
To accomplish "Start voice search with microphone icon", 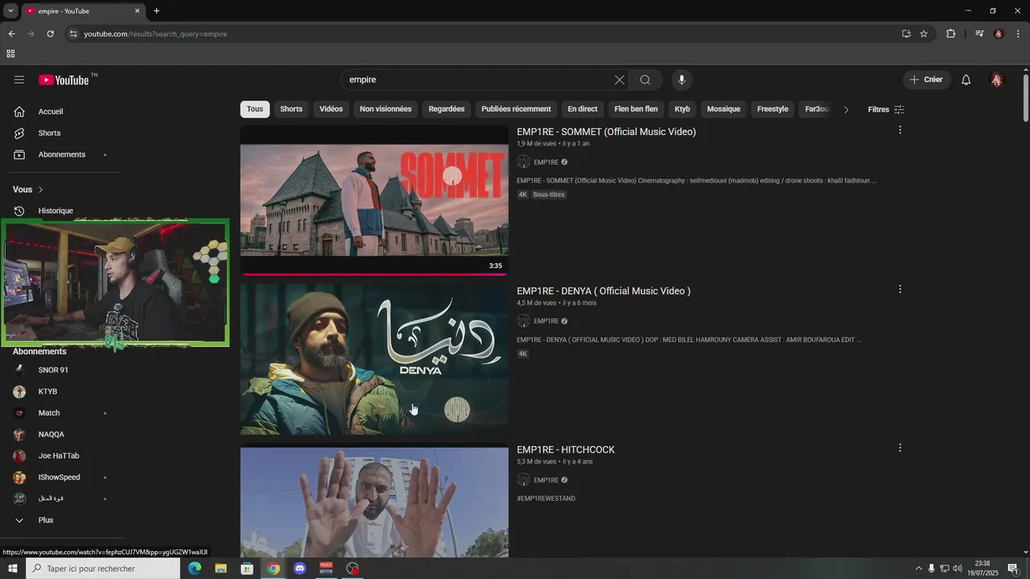I will click(682, 80).
